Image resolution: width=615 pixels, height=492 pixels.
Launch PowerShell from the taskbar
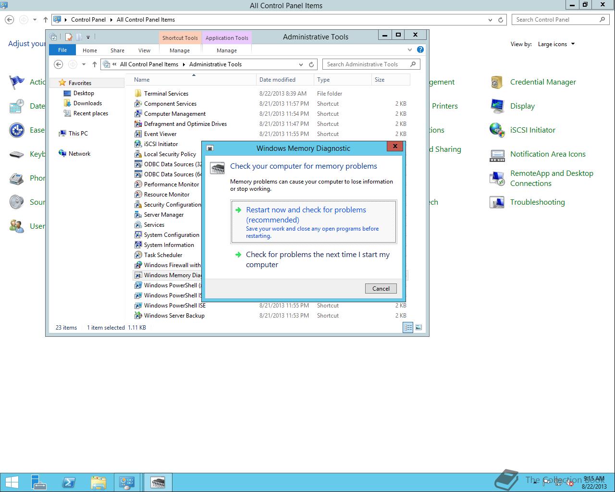(69, 482)
